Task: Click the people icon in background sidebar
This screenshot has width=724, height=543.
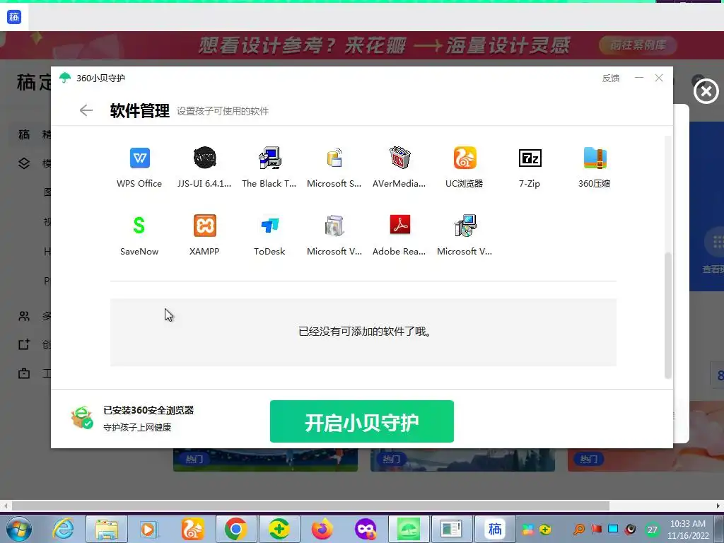Action: click(x=24, y=316)
